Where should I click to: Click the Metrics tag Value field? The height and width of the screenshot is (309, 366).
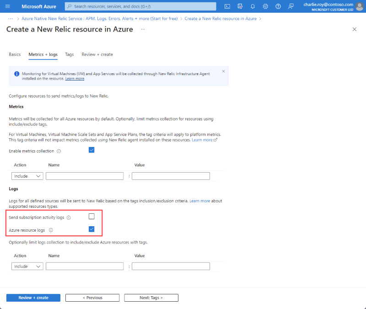coord(171,176)
